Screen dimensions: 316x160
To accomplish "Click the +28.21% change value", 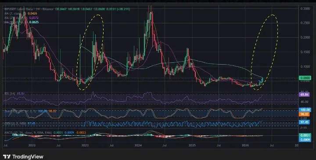I will coord(123,9).
